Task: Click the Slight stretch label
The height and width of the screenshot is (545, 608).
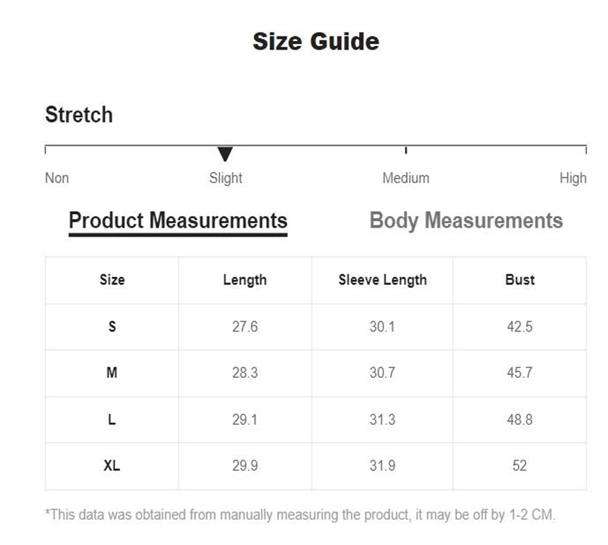Action: pyautogui.click(x=226, y=178)
